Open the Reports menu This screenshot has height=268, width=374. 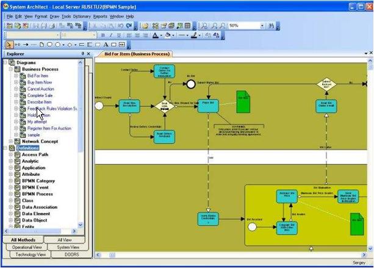(100, 16)
